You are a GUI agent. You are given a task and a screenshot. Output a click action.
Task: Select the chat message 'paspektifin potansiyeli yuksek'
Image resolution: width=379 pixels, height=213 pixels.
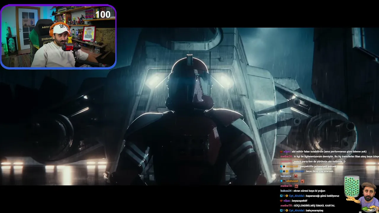318,166
